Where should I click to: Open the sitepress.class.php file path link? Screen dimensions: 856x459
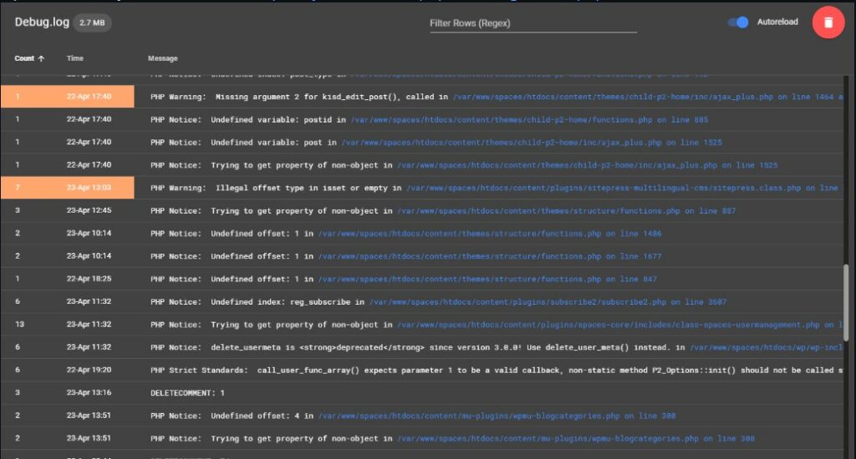point(622,188)
